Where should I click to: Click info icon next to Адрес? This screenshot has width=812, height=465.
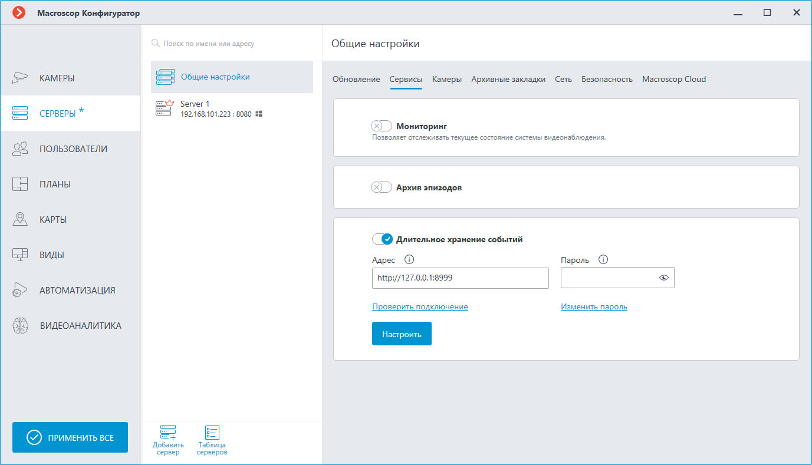pyautogui.click(x=410, y=259)
